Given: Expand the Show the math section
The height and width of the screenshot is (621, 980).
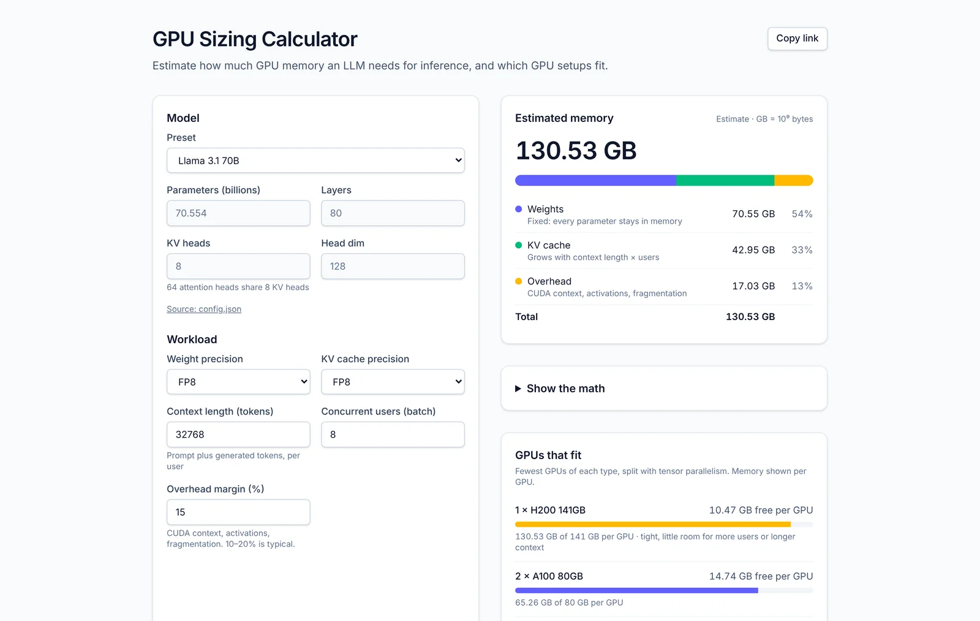Looking at the screenshot, I should (560, 389).
